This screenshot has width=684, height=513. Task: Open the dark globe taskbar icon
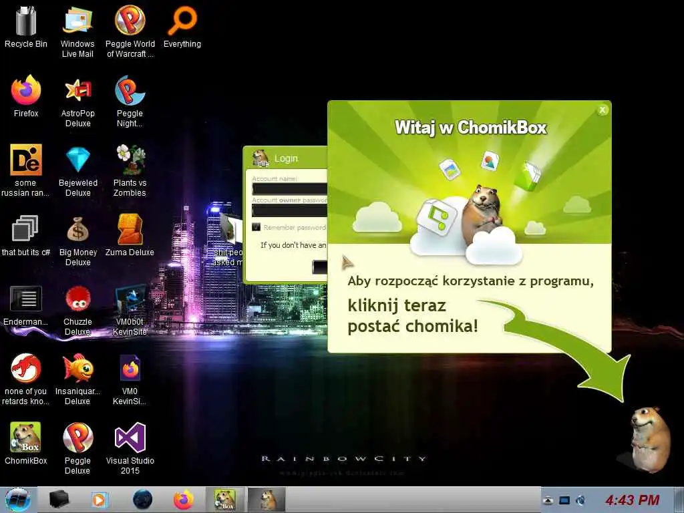pos(142,500)
